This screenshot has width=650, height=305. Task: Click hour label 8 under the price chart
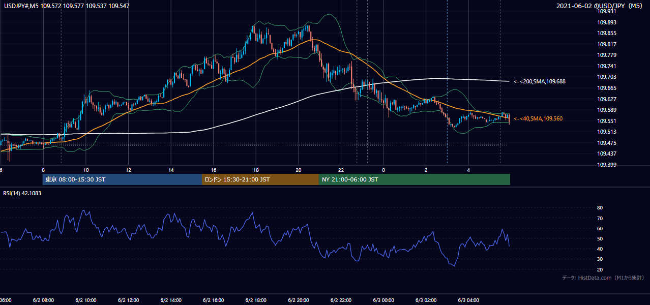click(43, 170)
